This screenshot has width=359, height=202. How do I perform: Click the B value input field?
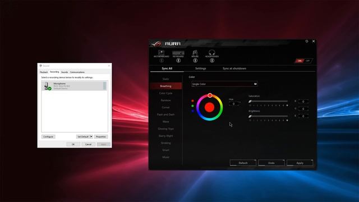303,116
